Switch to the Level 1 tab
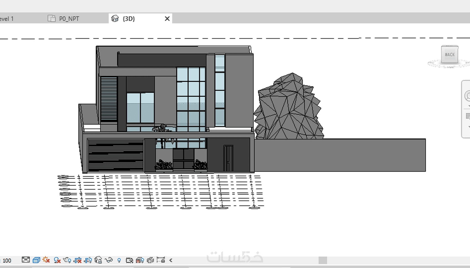Image resolution: width=470 pixels, height=268 pixels. [x=7, y=19]
